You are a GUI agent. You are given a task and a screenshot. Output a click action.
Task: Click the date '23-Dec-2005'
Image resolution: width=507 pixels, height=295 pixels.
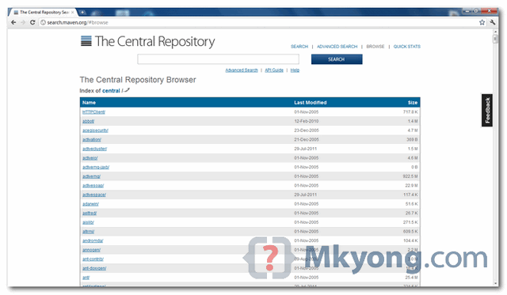point(307,130)
